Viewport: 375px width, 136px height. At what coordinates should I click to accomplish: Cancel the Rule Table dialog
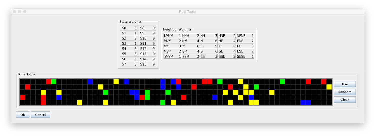pos(40,115)
